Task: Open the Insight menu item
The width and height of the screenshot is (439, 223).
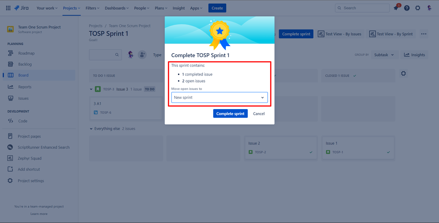Action: 178,8
